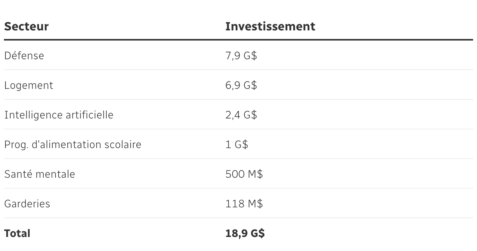The image size is (477, 251).
Task: Click the abbreviation Prog. in the table
Action: 15,145
